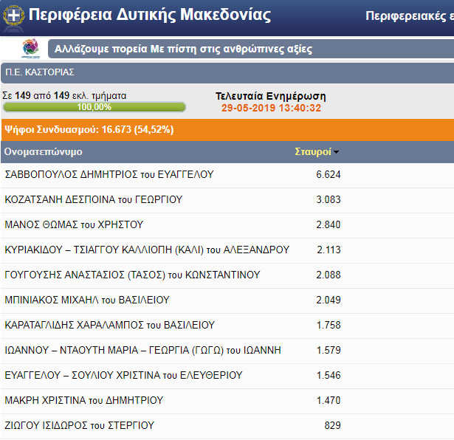This screenshot has width=454, height=440.
Task: Select candidate ΜΑΝΟΣ ΘΩΜΑΣ row
Action: (74, 224)
